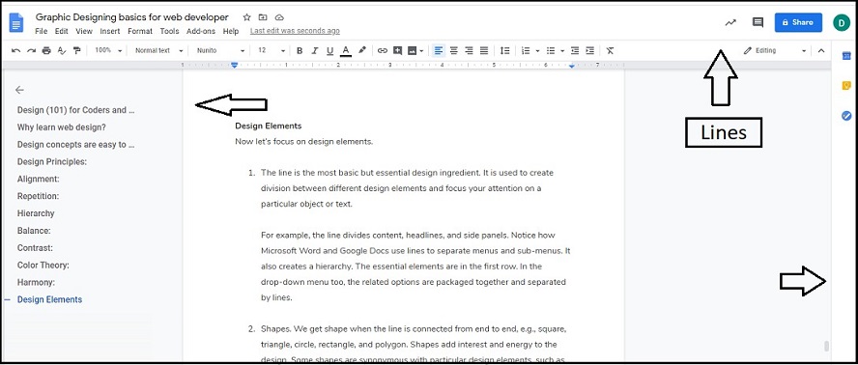Open the Add-ons menu
The image size is (858, 365).
(x=201, y=31)
